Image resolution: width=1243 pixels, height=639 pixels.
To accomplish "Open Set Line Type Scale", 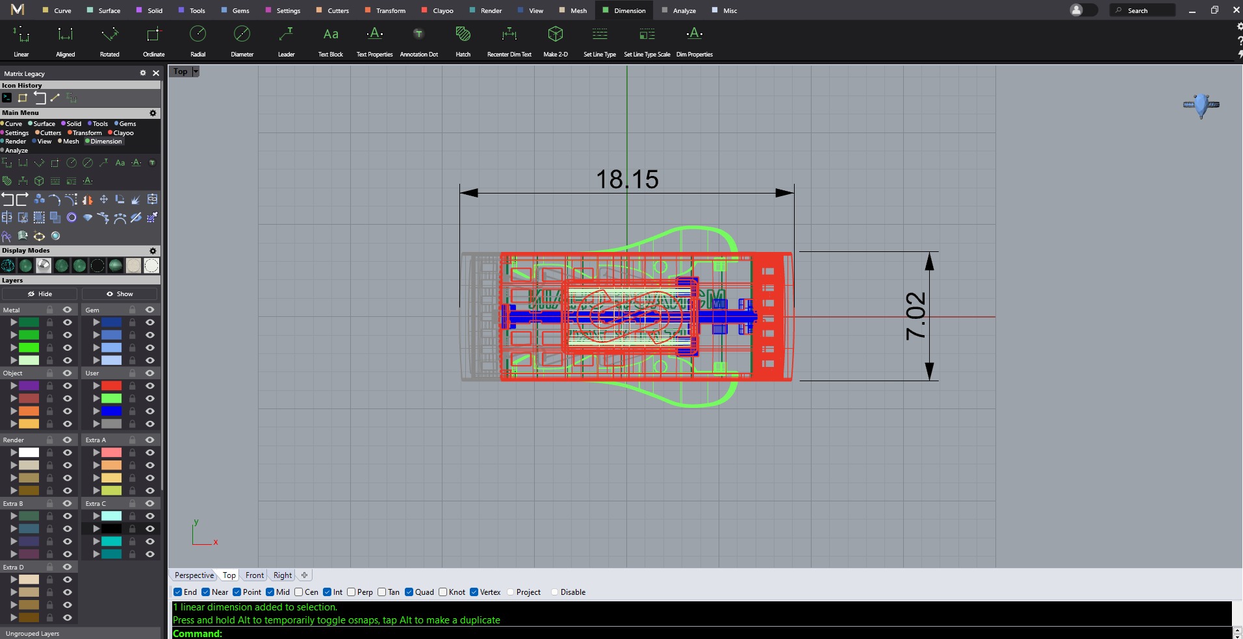I will pos(647,41).
